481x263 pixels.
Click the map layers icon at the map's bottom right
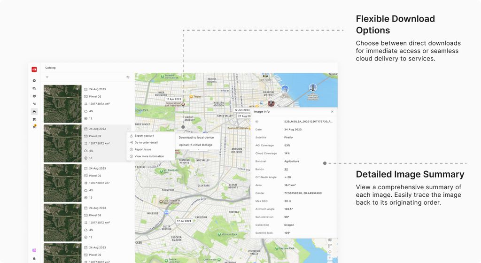[330, 240]
